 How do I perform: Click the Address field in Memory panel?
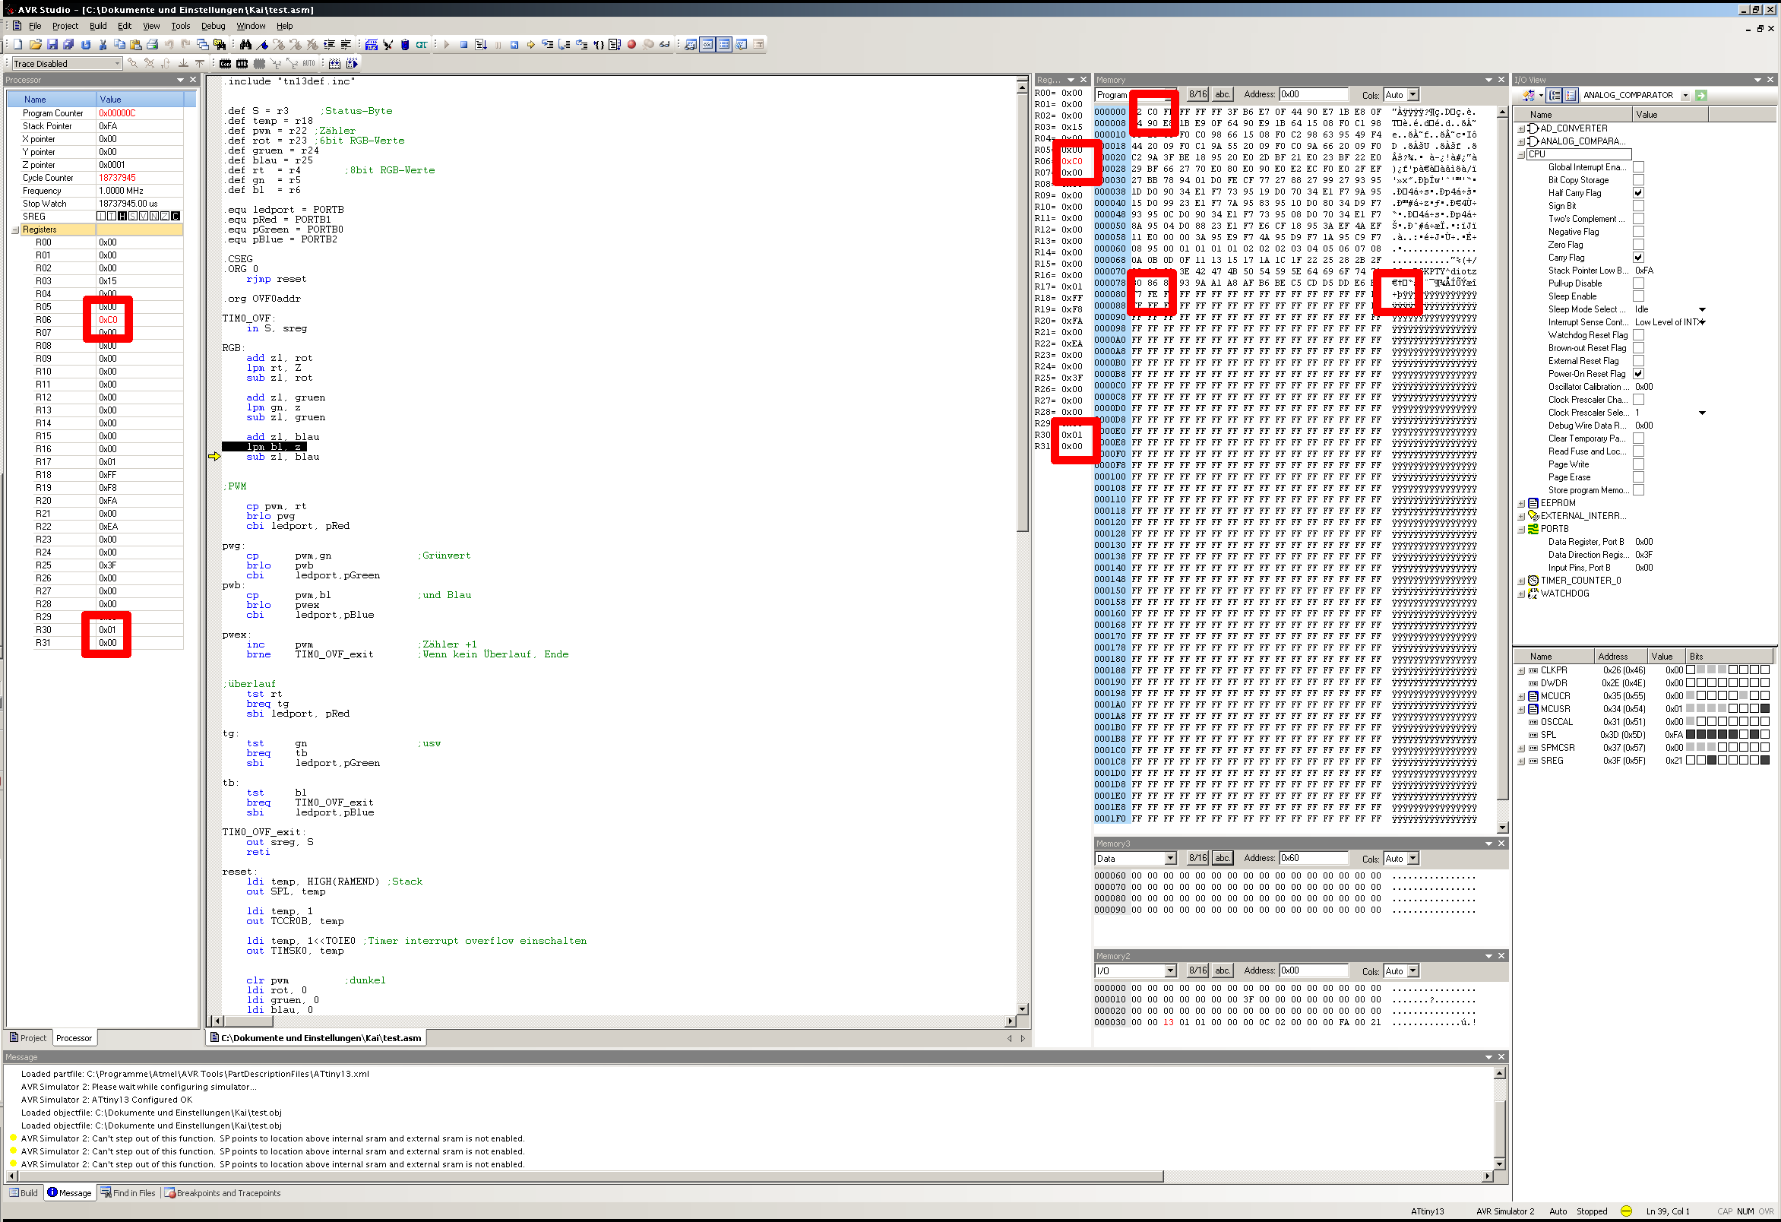[1314, 94]
